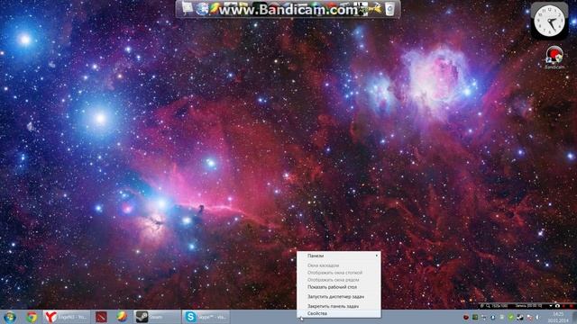The height and width of the screenshot is (324, 577).
Task: Open the recycle bin icon in top dock
Action: (x=390, y=9)
